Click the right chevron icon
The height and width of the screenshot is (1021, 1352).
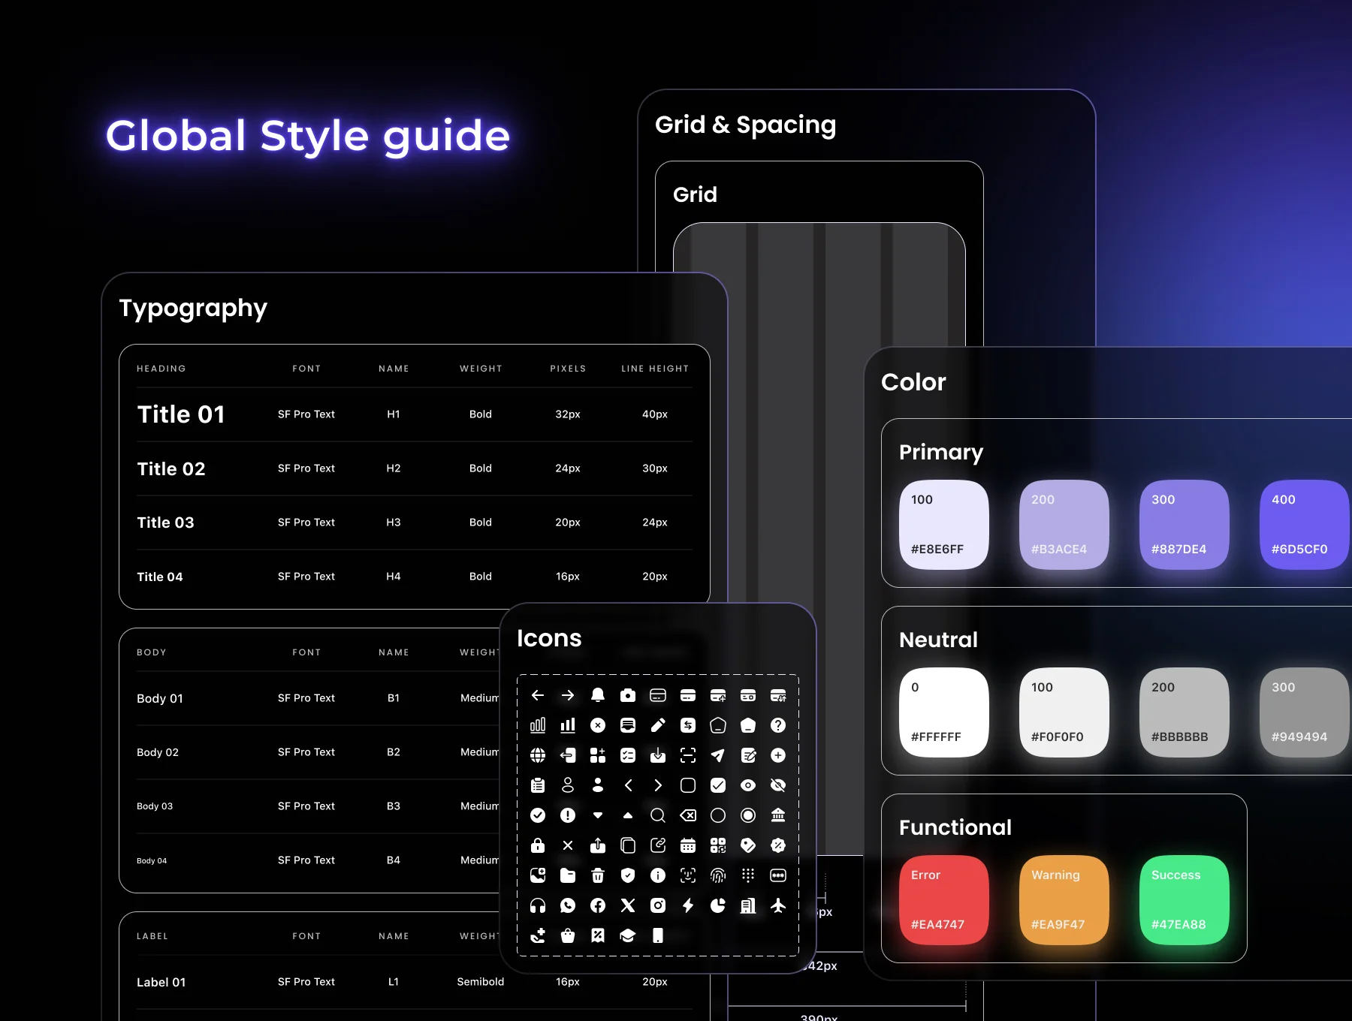[658, 785]
